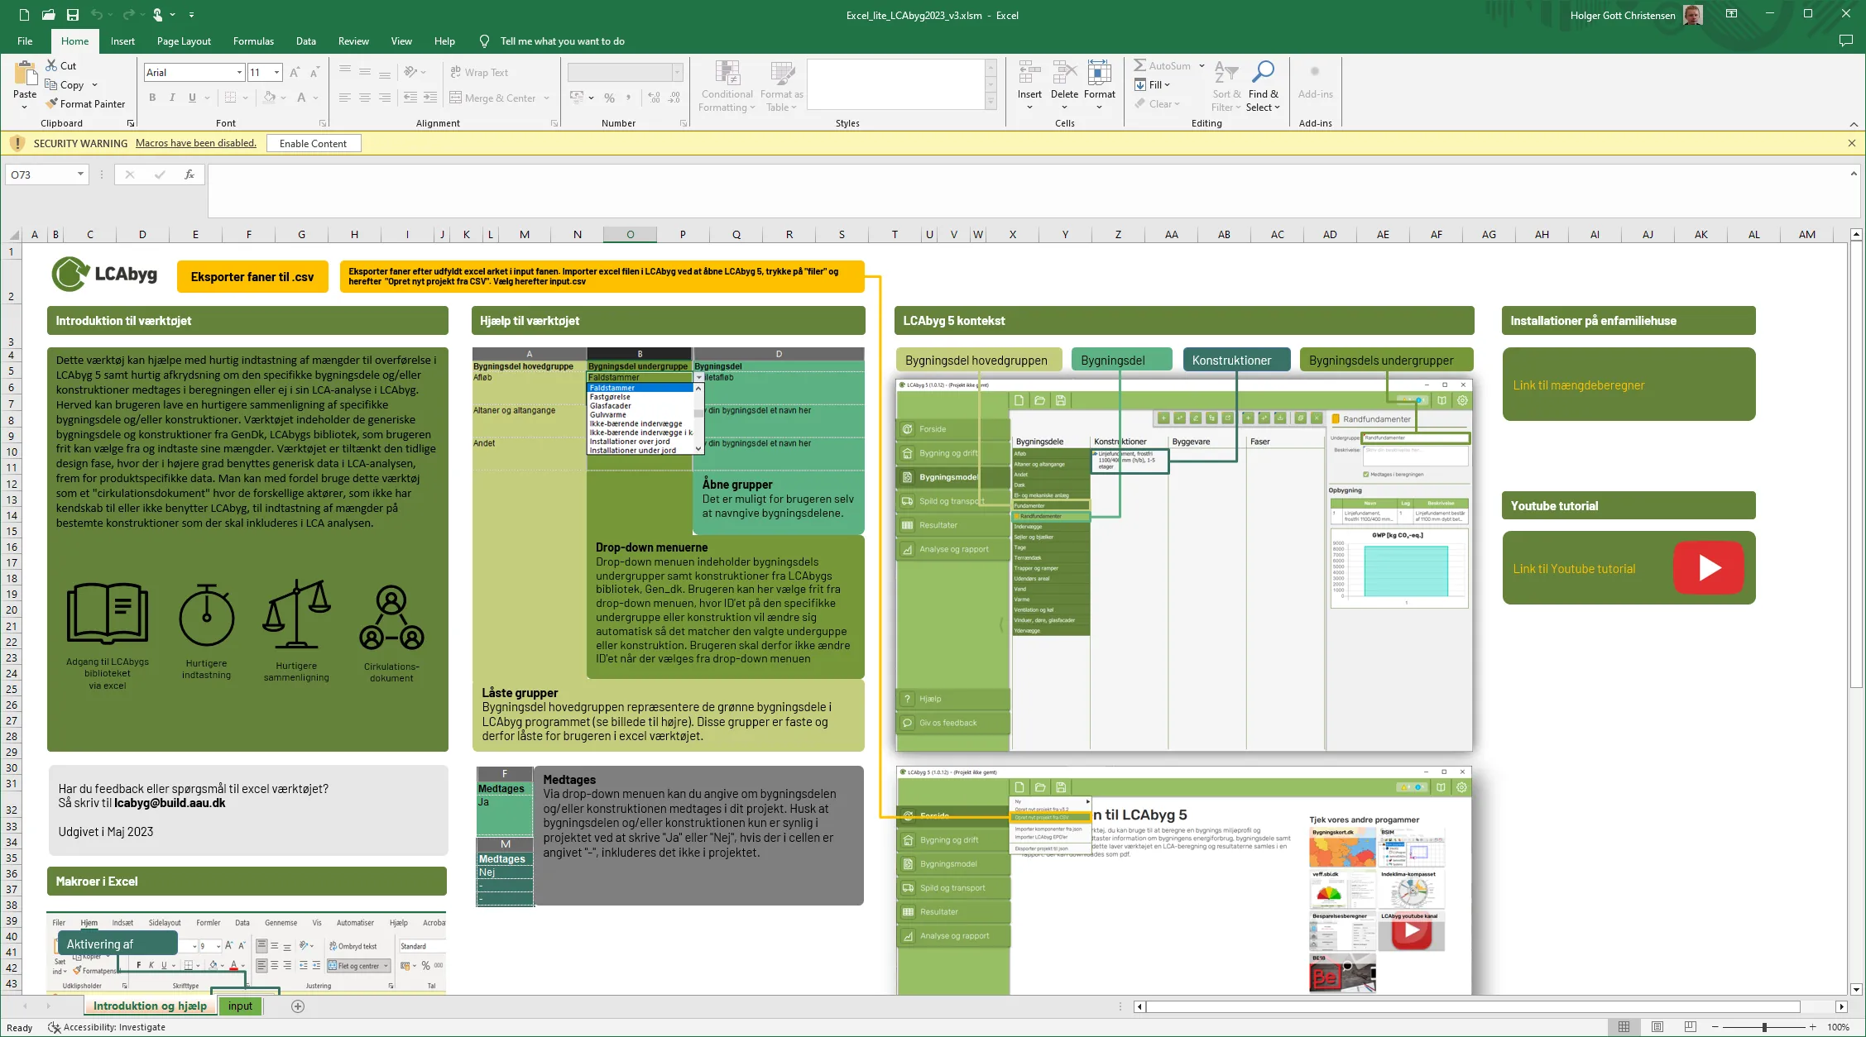Click into the formula bar

1026,190
